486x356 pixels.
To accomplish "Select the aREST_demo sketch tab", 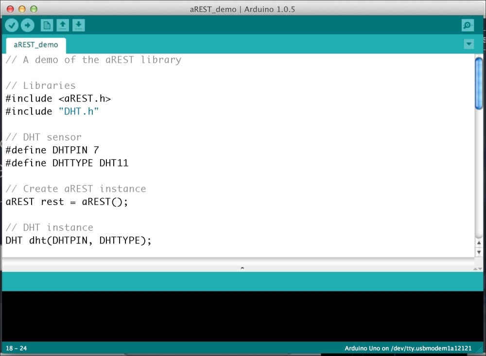I will pos(36,45).
